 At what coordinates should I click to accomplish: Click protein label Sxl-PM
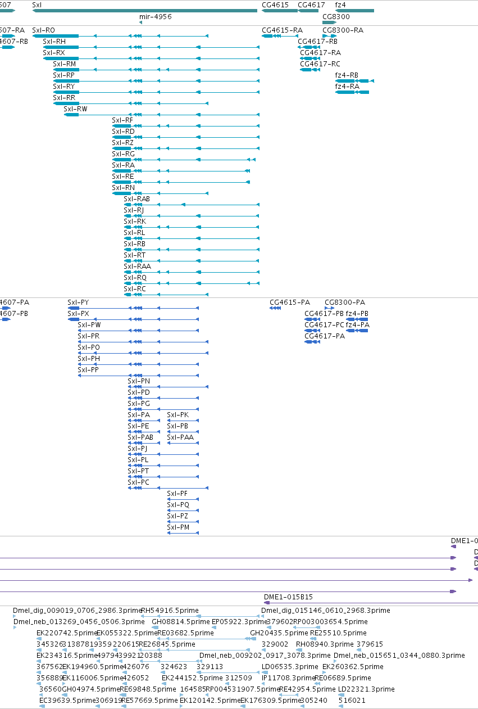point(178,527)
